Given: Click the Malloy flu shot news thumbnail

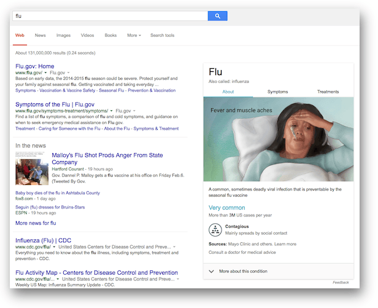Looking at the screenshot, I should pos(32,168).
